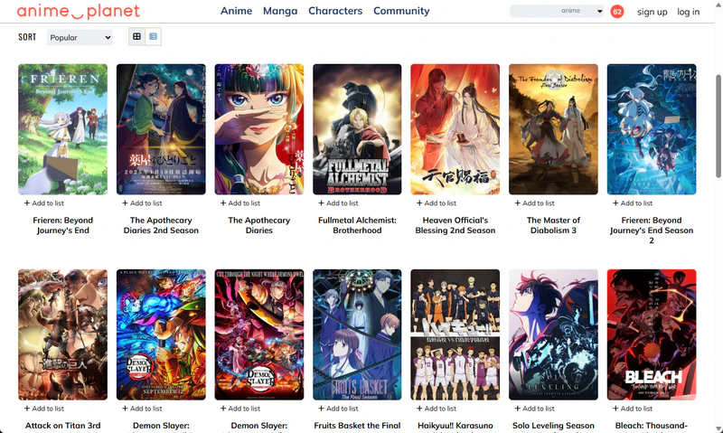Image resolution: width=723 pixels, height=433 pixels.
Task: Click title The Master of Diabolism 3
Action: point(553,225)
